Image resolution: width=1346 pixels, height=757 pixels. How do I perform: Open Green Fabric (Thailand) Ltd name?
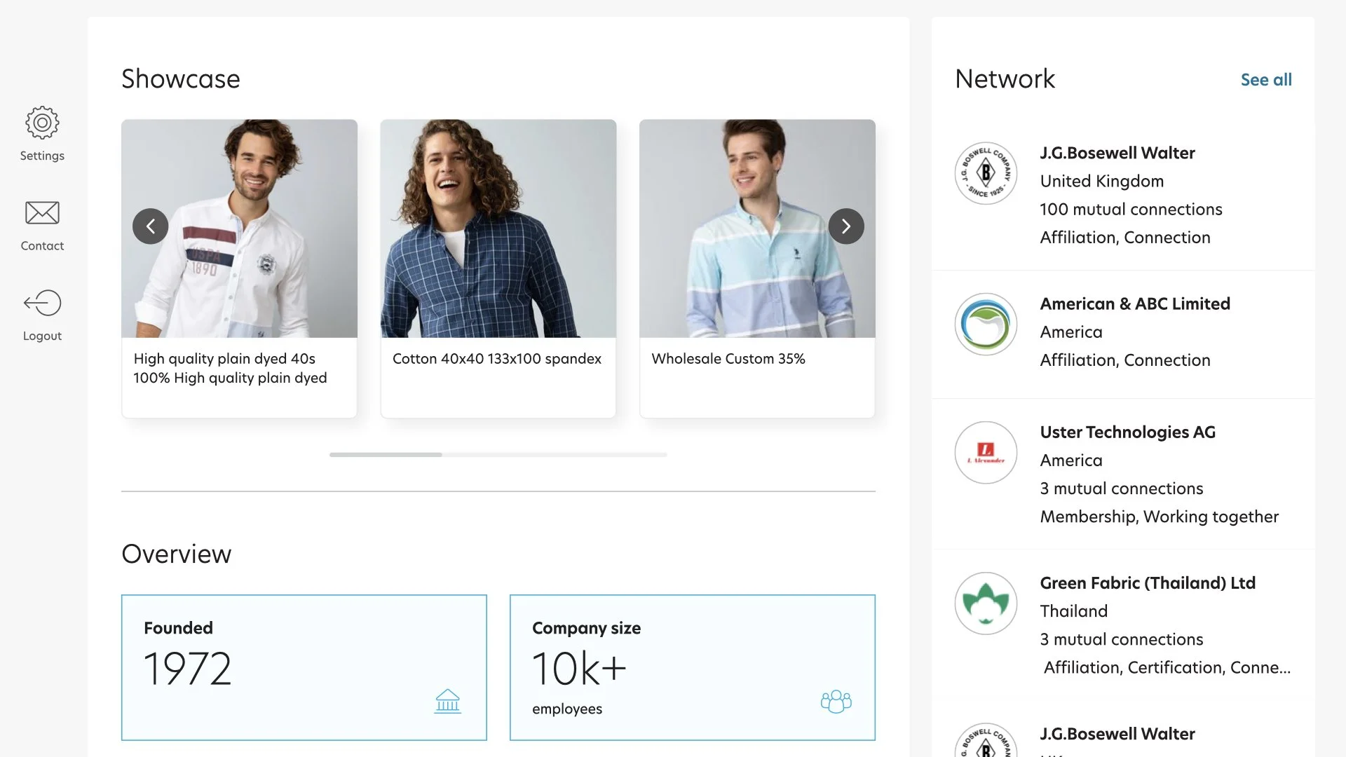tap(1147, 582)
